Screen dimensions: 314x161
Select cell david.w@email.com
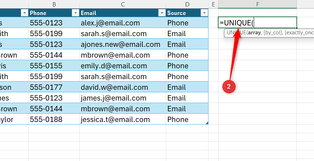(123, 87)
